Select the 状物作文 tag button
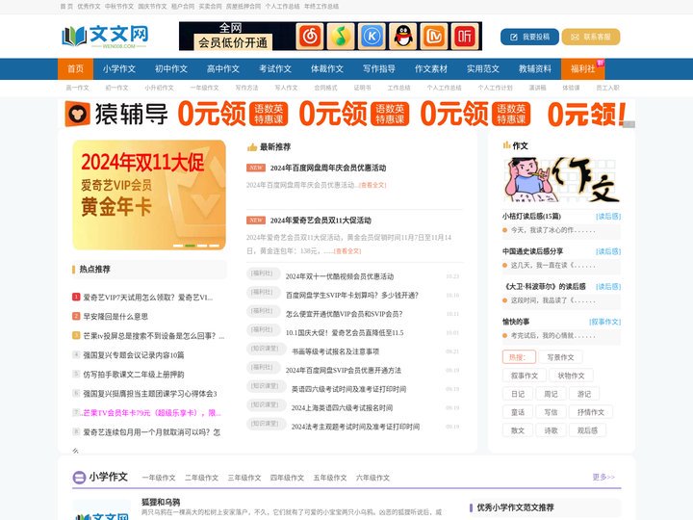This screenshot has height=520, width=693. pyautogui.click(x=571, y=376)
